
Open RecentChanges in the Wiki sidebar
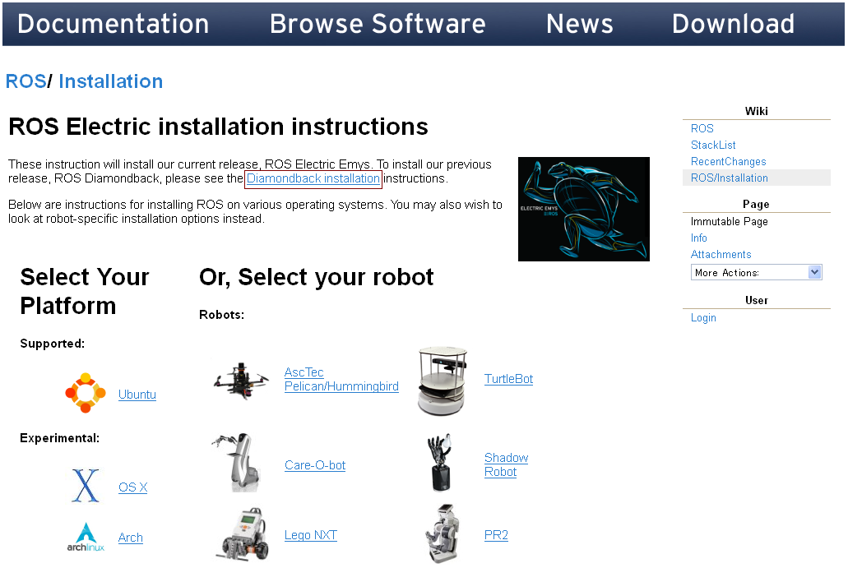pyautogui.click(x=728, y=162)
